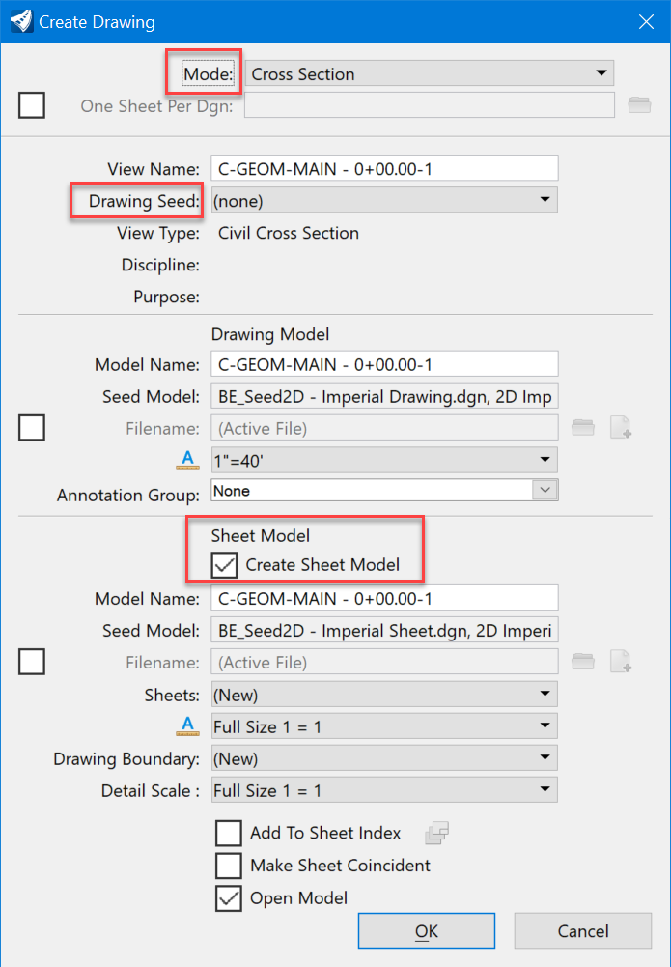This screenshot has height=967, width=671.
Task: Click the Drawing Seed Model field
Action: click(x=384, y=396)
